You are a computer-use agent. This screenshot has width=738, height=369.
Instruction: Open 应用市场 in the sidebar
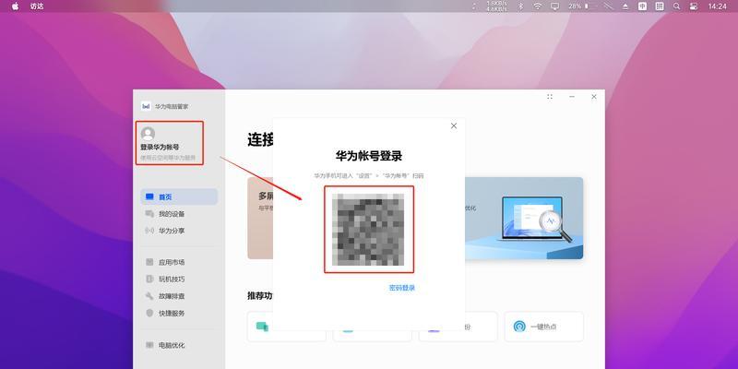tap(179, 262)
